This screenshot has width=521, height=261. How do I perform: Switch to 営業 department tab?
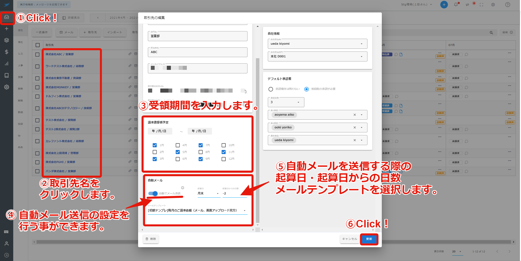click(21, 77)
